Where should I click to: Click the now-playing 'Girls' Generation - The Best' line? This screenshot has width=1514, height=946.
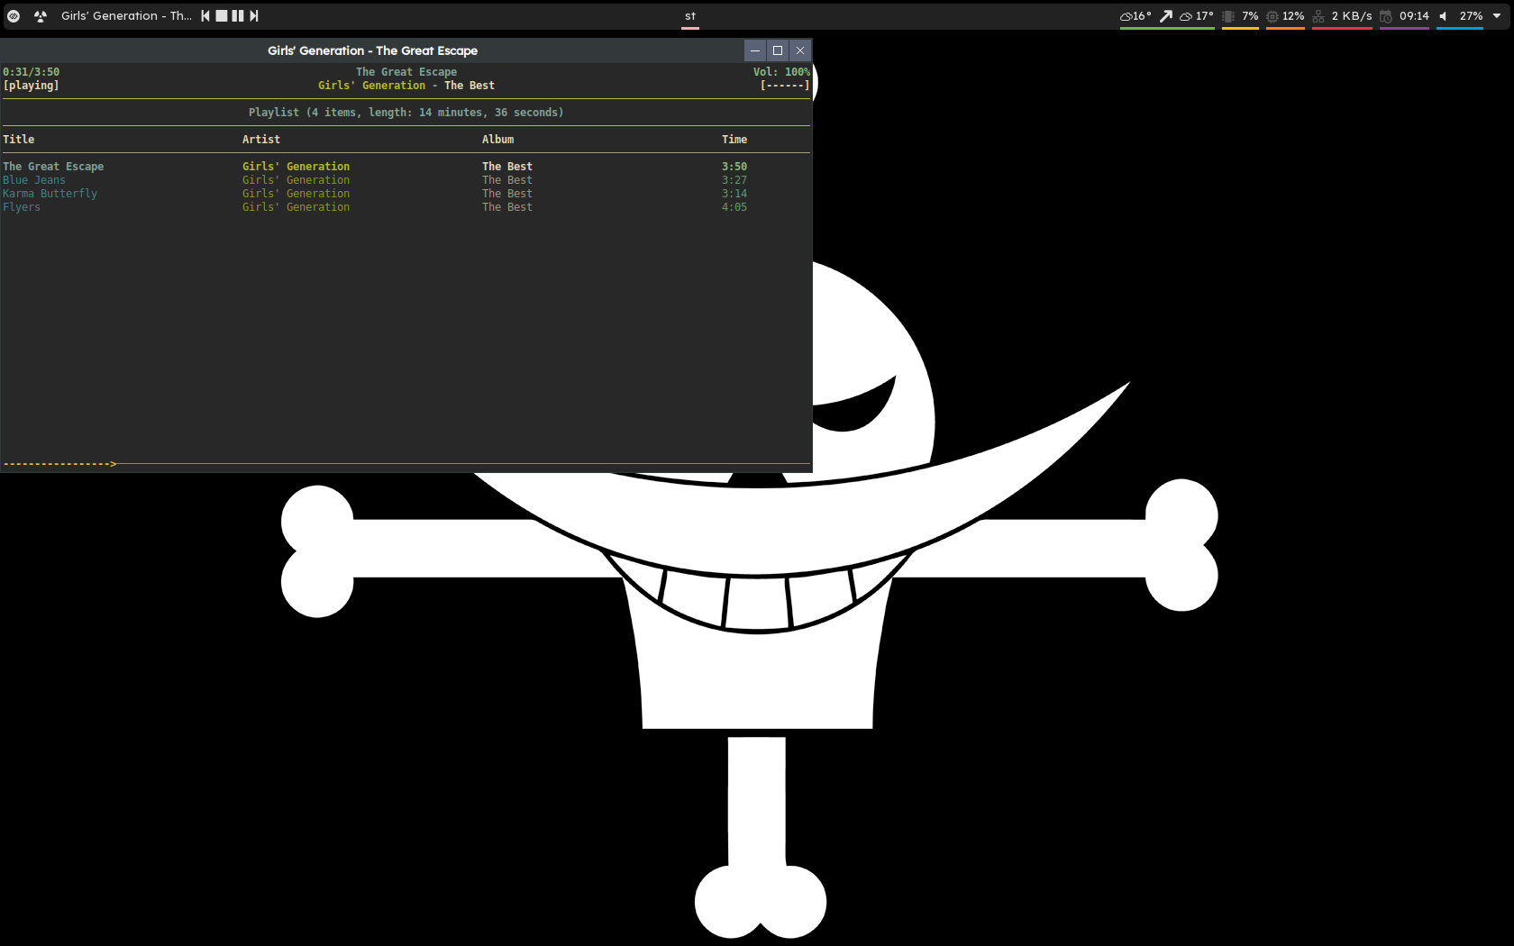tap(406, 86)
